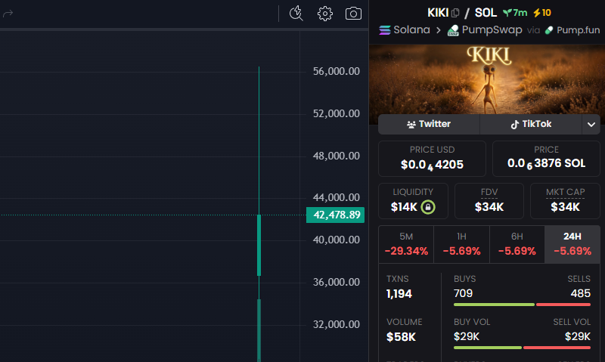Click the PRICE USD $0.0₄4205 box
Screen dimensions: 605x362
pyautogui.click(x=432, y=159)
